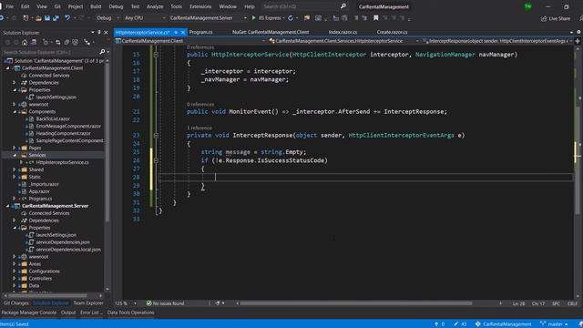Image resolution: width=583 pixels, height=328 pixels.
Task: Click the CarRentalManagement repository in the status bar
Action: coord(503,324)
